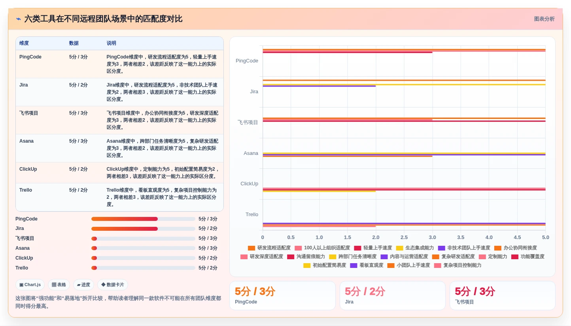Image resolution: width=571 pixels, height=326 pixels.
Task: Toggle the 100人以上组织适配度 legend entry
Action: [x=322, y=248]
